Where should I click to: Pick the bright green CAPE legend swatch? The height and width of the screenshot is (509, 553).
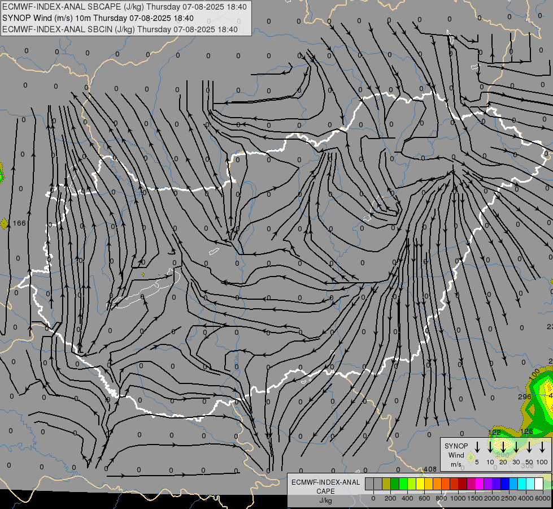point(403,484)
